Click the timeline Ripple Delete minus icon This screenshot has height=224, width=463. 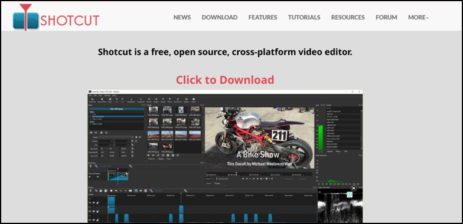116,191
